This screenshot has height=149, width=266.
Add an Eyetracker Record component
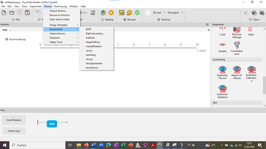coord(222,71)
